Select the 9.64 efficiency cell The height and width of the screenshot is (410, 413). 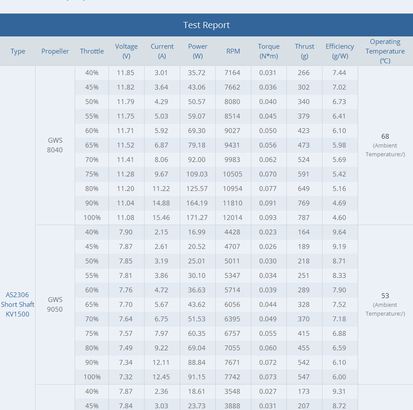tap(339, 232)
